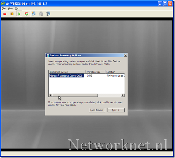175x158 pixels.
Task: Click the Load Drivers button
Action: (x=97, y=110)
